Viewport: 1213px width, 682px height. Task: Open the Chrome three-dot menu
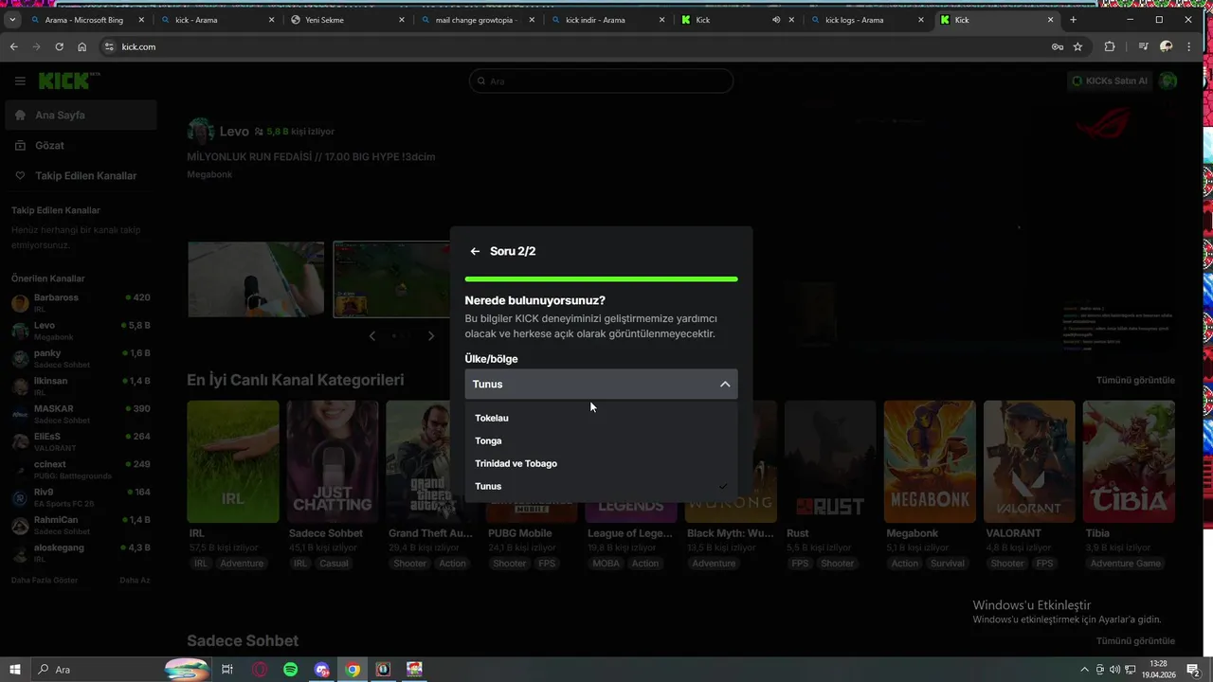[x=1191, y=46]
